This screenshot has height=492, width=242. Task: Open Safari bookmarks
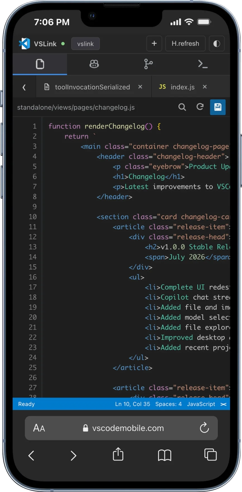coord(164,455)
